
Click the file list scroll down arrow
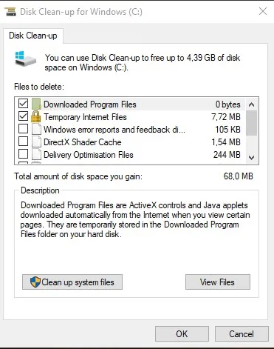tap(251, 157)
